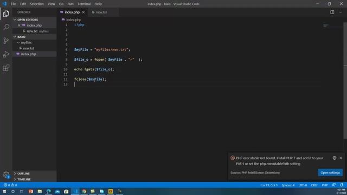Collapse the Open Editors section

15,19
